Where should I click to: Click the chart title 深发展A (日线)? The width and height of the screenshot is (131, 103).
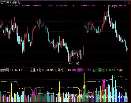coord(10,3)
